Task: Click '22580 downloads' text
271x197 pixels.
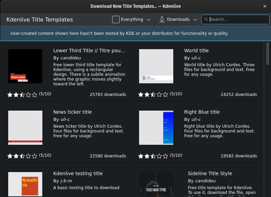Action: click(x=108, y=156)
